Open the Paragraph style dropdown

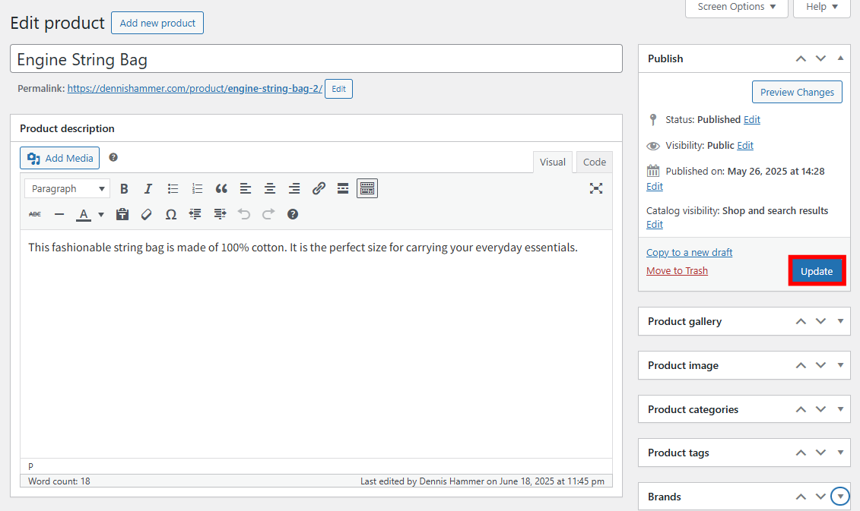pos(67,188)
